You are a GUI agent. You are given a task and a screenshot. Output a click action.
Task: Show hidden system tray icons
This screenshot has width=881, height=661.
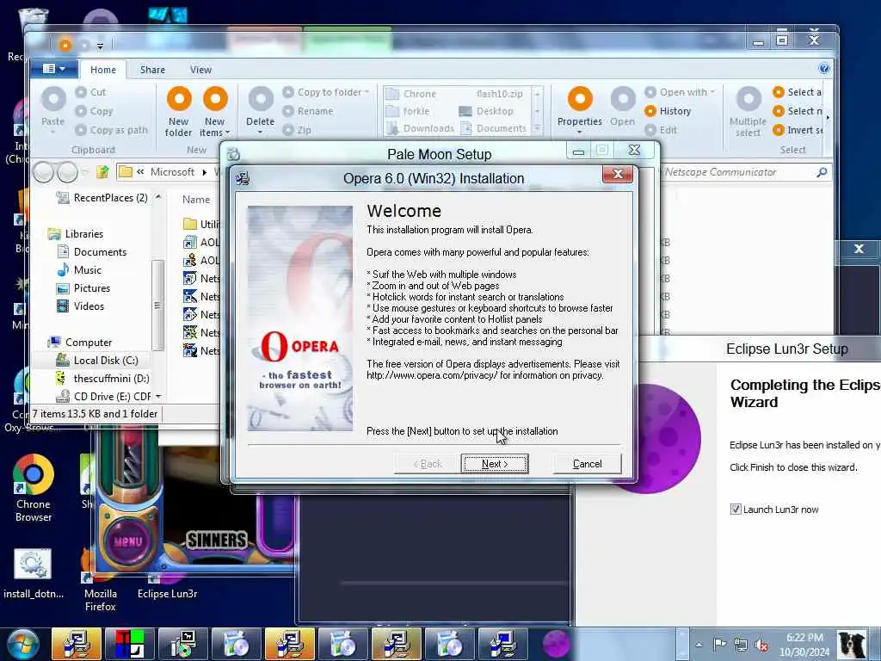pos(699,645)
